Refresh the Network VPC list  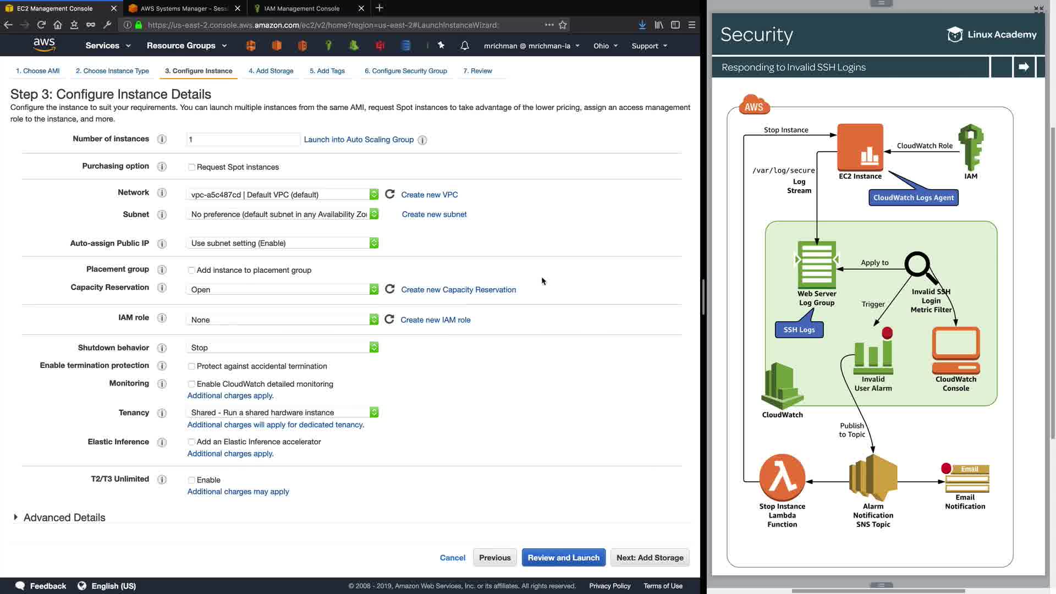coord(390,194)
